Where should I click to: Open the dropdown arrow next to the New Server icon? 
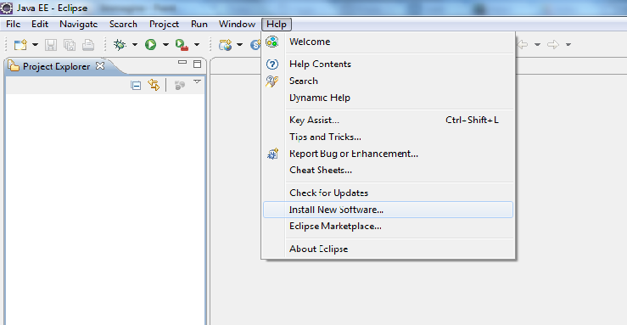pos(239,45)
